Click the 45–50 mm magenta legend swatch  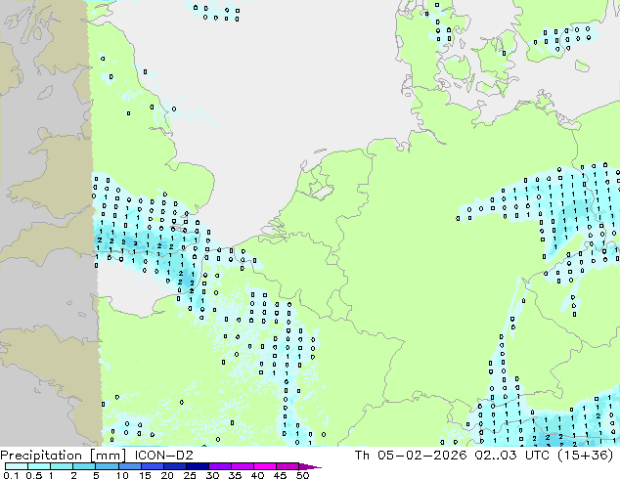(x=288, y=466)
